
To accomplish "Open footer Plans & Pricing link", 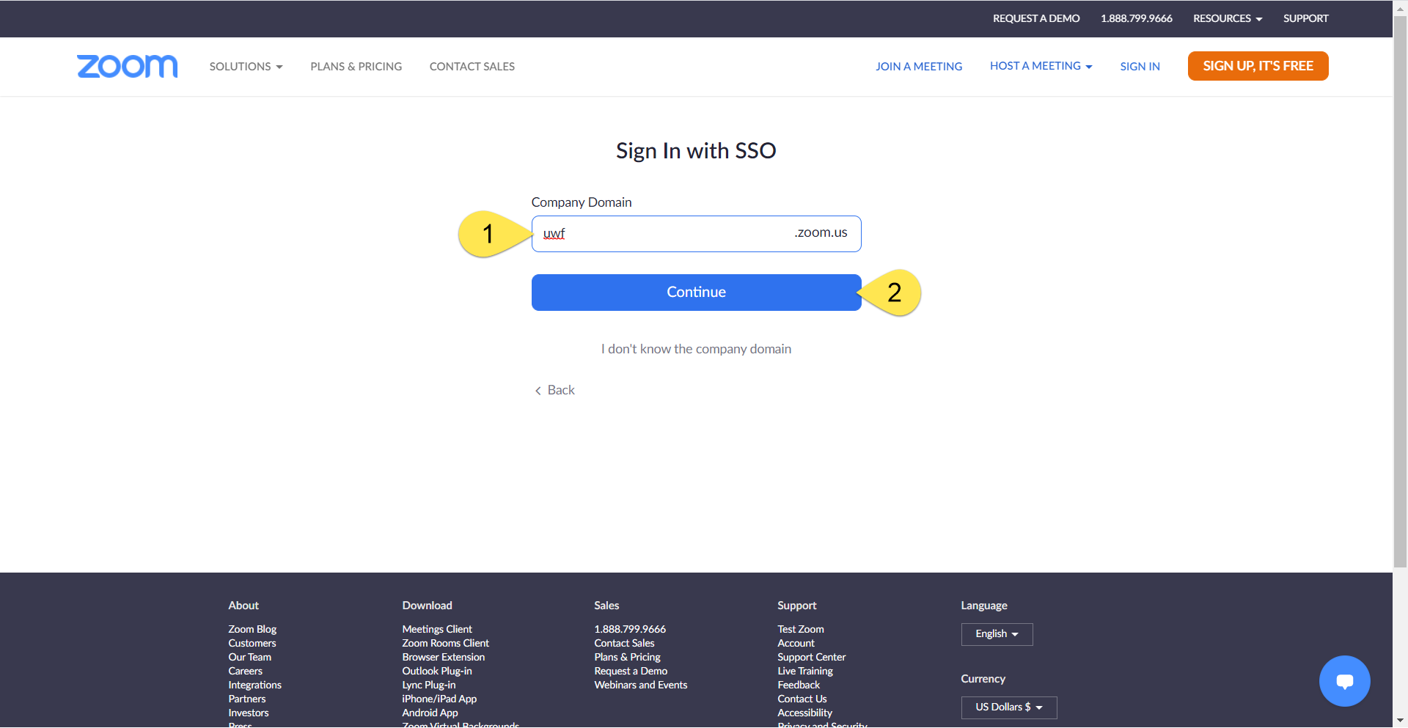I will click(627, 657).
